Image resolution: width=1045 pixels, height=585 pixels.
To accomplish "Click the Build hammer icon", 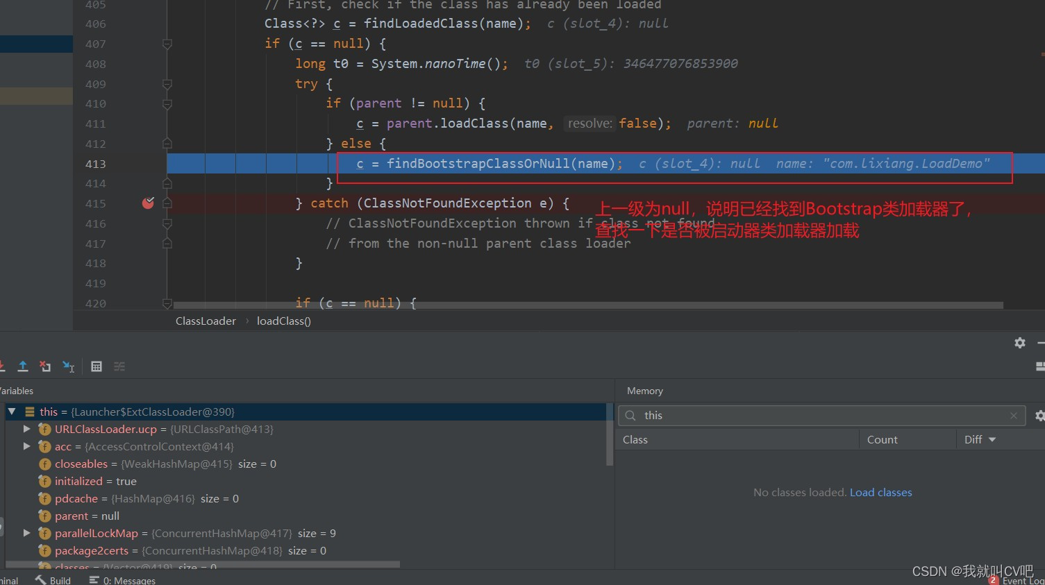I will (x=40, y=580).
